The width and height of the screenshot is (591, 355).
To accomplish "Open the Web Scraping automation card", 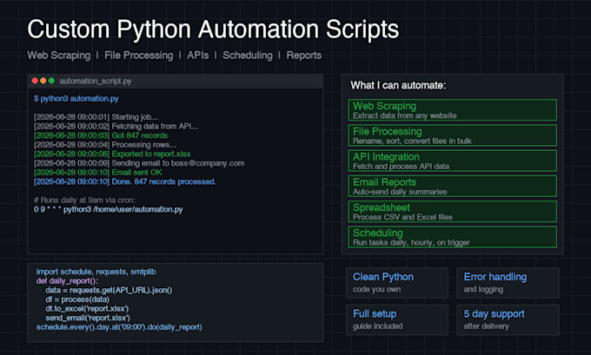I will [x=452, y=110].
